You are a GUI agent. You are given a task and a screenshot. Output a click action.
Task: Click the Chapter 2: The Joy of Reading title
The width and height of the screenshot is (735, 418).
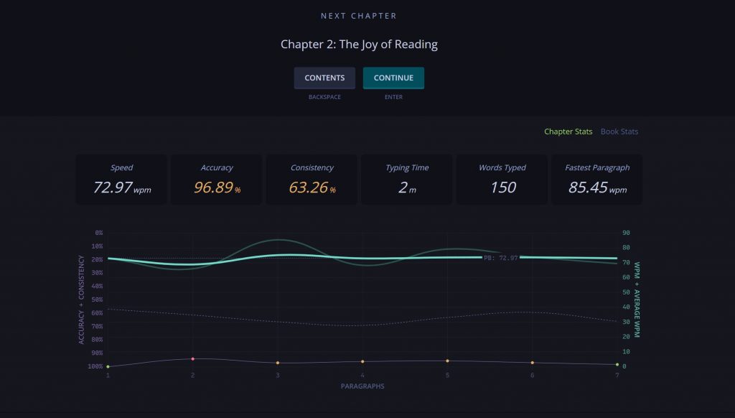[x=359, y=44]
